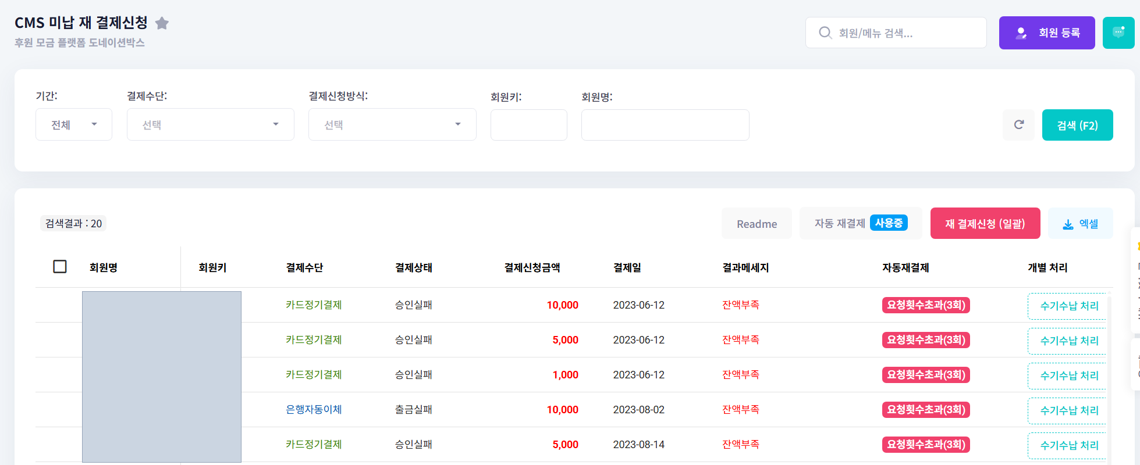Screen dimensions: 1140x465
Task: Focus the 회원/메뉴 검색 search field
Action: pos(896,33)
